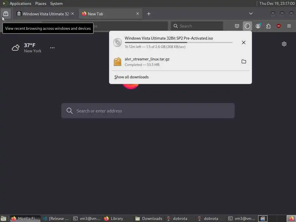
Task: Open the Firefox hamburger application menu
Action: tap(289, 26)
